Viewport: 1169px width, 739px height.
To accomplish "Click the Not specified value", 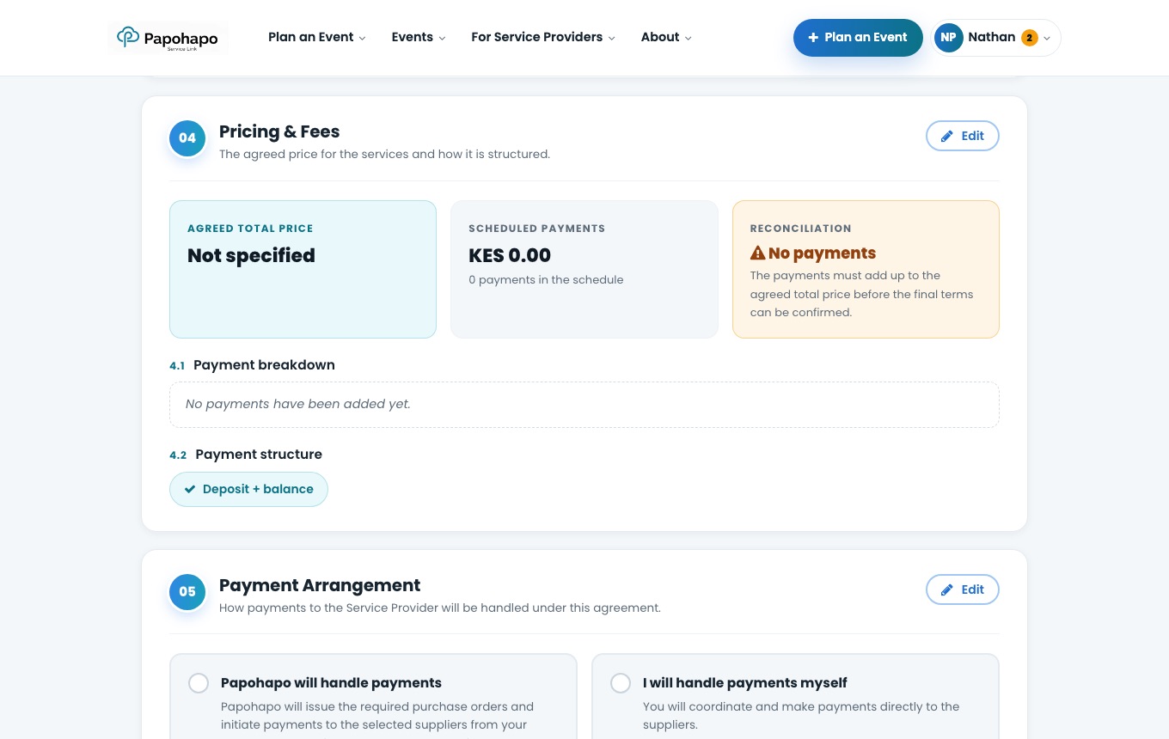I will click(x=251, y=255).
